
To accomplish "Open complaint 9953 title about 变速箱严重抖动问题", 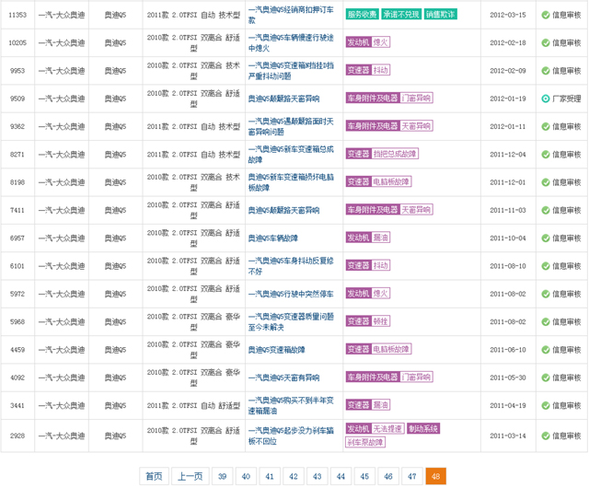I will click(x=291, y=71).
